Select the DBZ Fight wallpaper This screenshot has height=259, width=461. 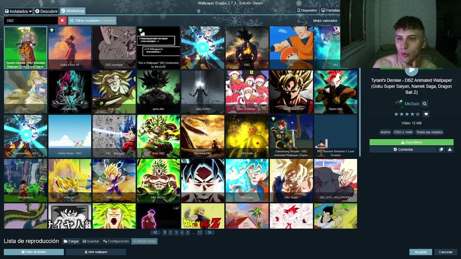click(x=203, y=180)
